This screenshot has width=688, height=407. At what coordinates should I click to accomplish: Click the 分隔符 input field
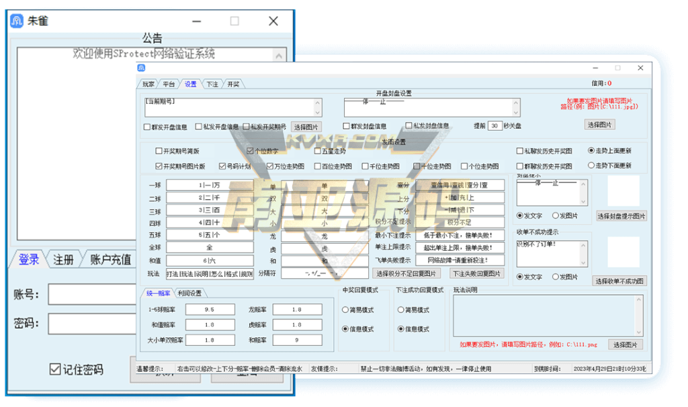pos(325,274)
